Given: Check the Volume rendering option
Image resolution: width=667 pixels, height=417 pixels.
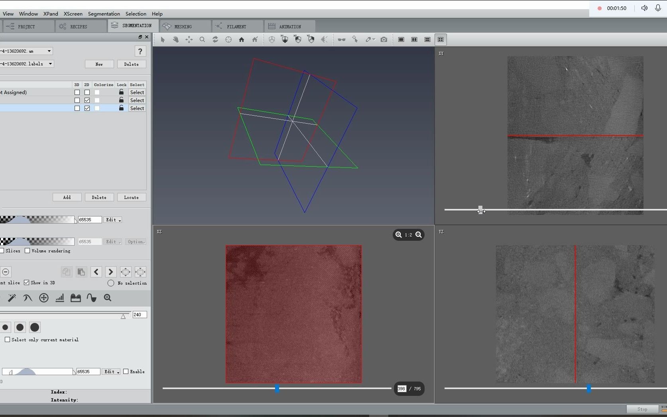Looking at the screenshot, I should click(x=28, y=251).
